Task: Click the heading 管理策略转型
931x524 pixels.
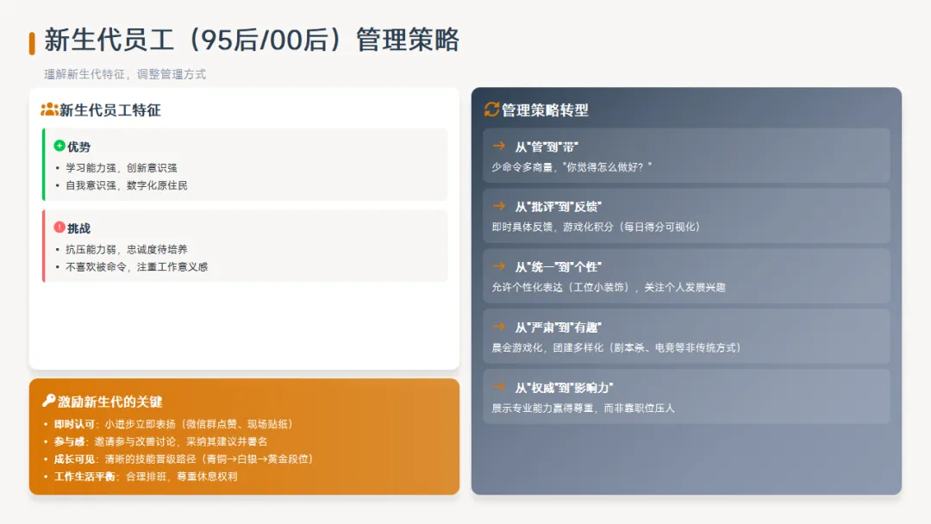Action: coord(545,109)
